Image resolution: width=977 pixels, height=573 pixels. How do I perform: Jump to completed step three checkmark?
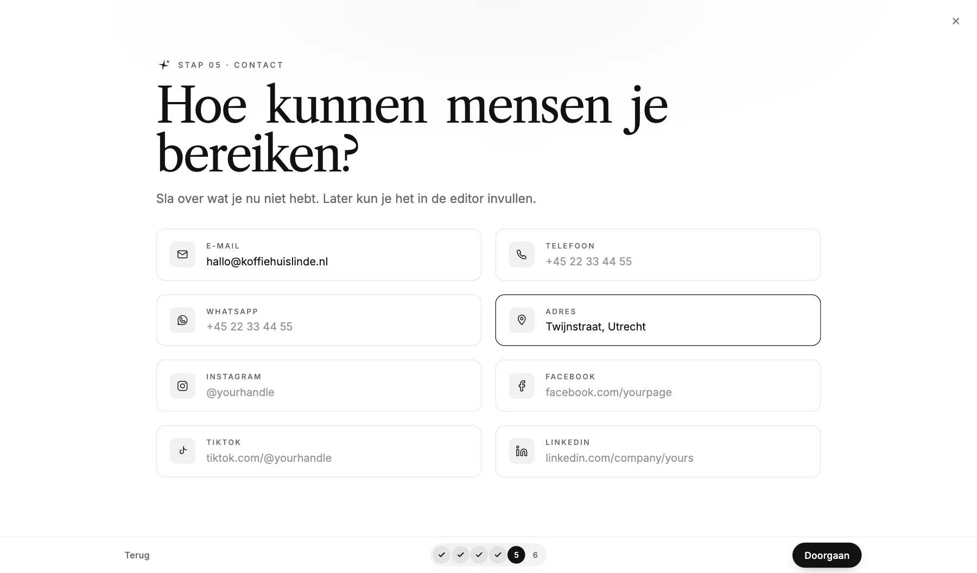479,555
